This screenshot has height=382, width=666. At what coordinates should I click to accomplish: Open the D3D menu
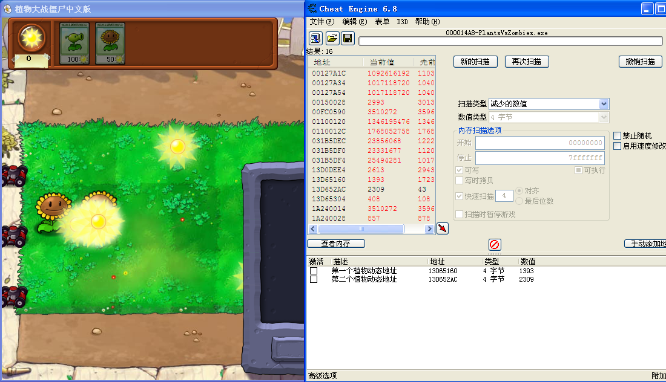pyautogui.click(x=402, y=22)
